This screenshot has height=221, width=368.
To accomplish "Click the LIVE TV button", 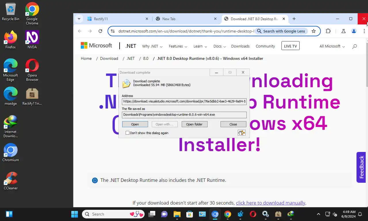I will pos(290,46).
